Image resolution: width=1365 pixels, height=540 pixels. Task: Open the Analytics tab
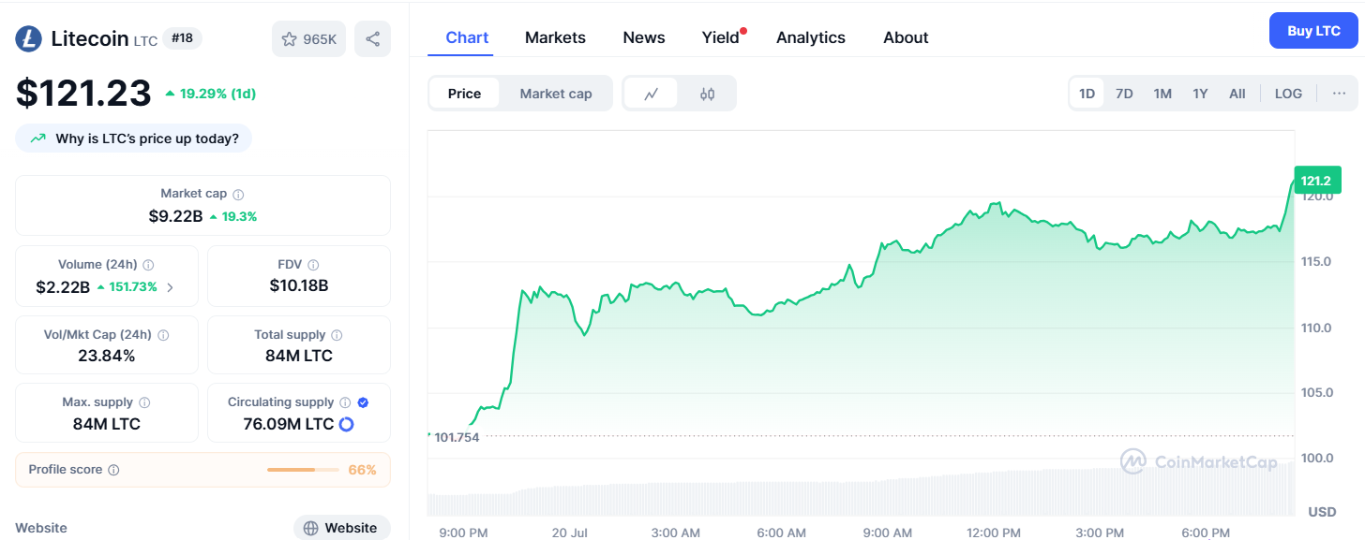tap(810, 36)
